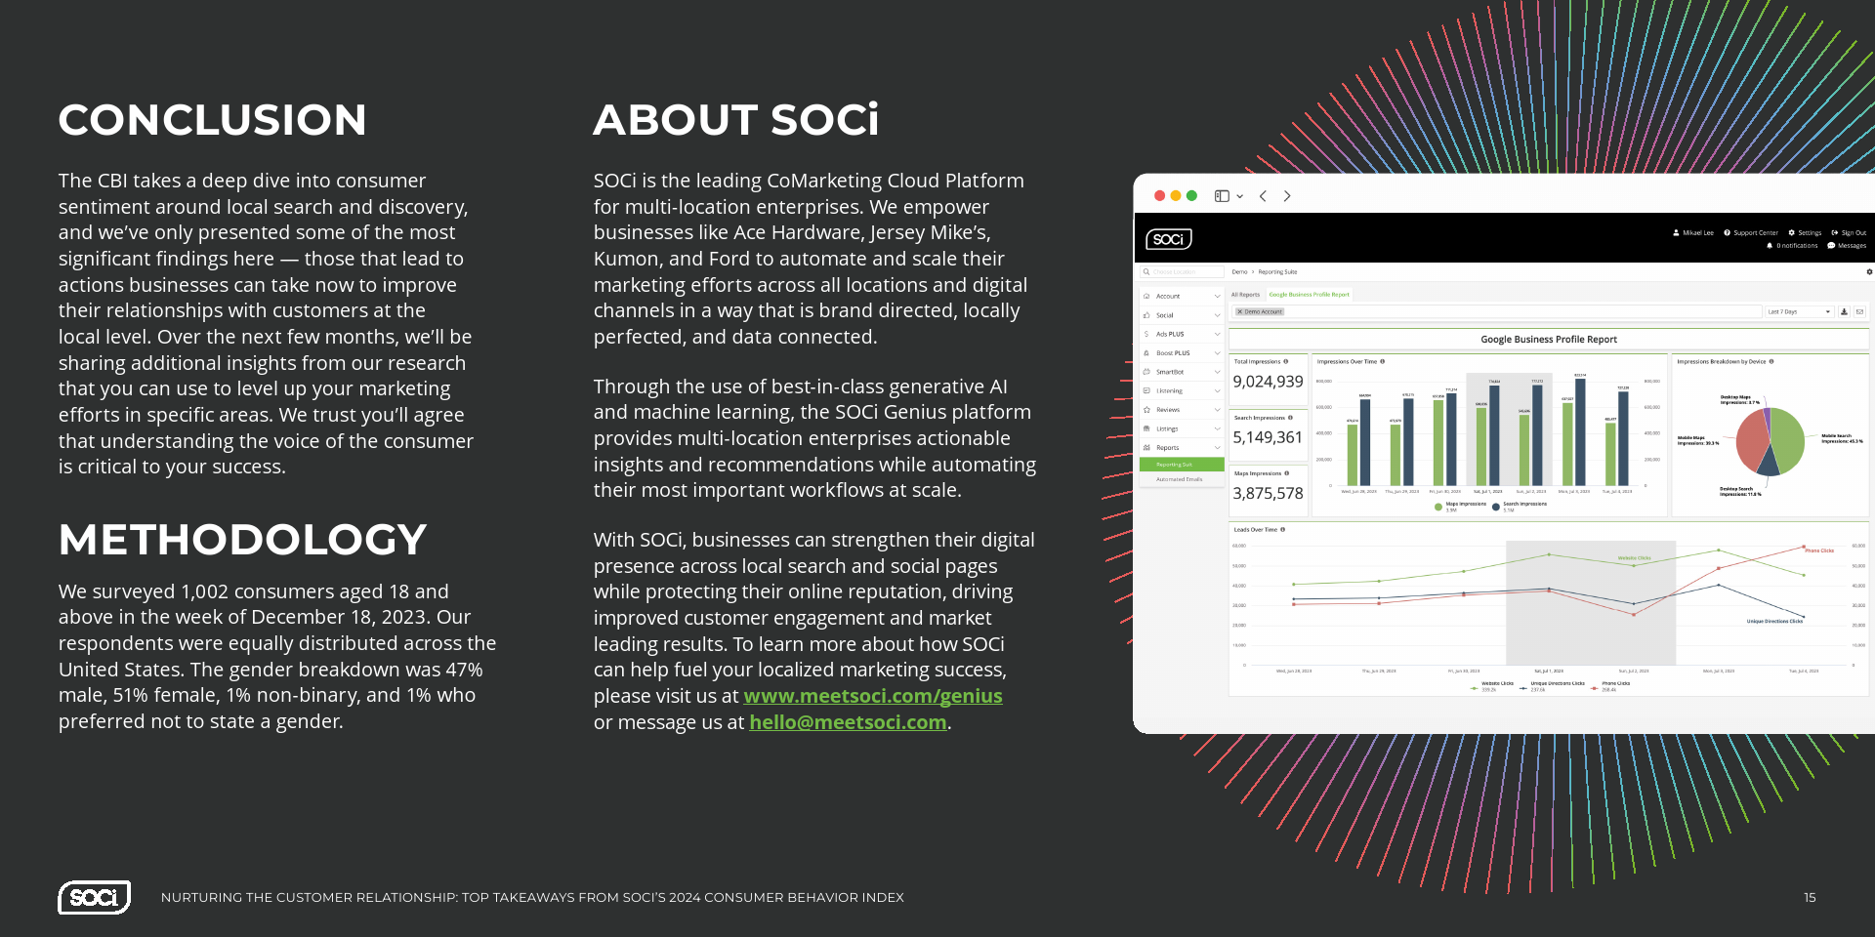Viewport: 1875px width, 937px height.
Task: Click the SOCi logo in dashboard header
Action: coord(1168,239)
